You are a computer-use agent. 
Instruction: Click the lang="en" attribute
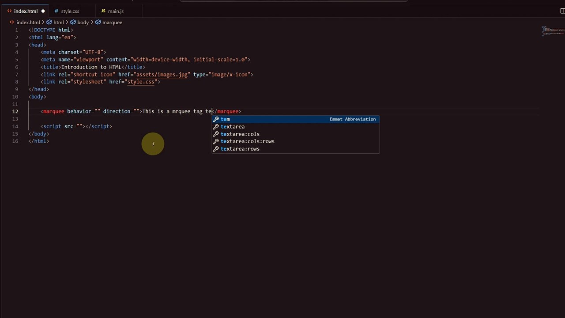(60, 38)
